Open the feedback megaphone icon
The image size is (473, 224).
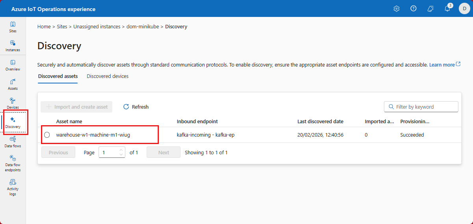point(430,9)
